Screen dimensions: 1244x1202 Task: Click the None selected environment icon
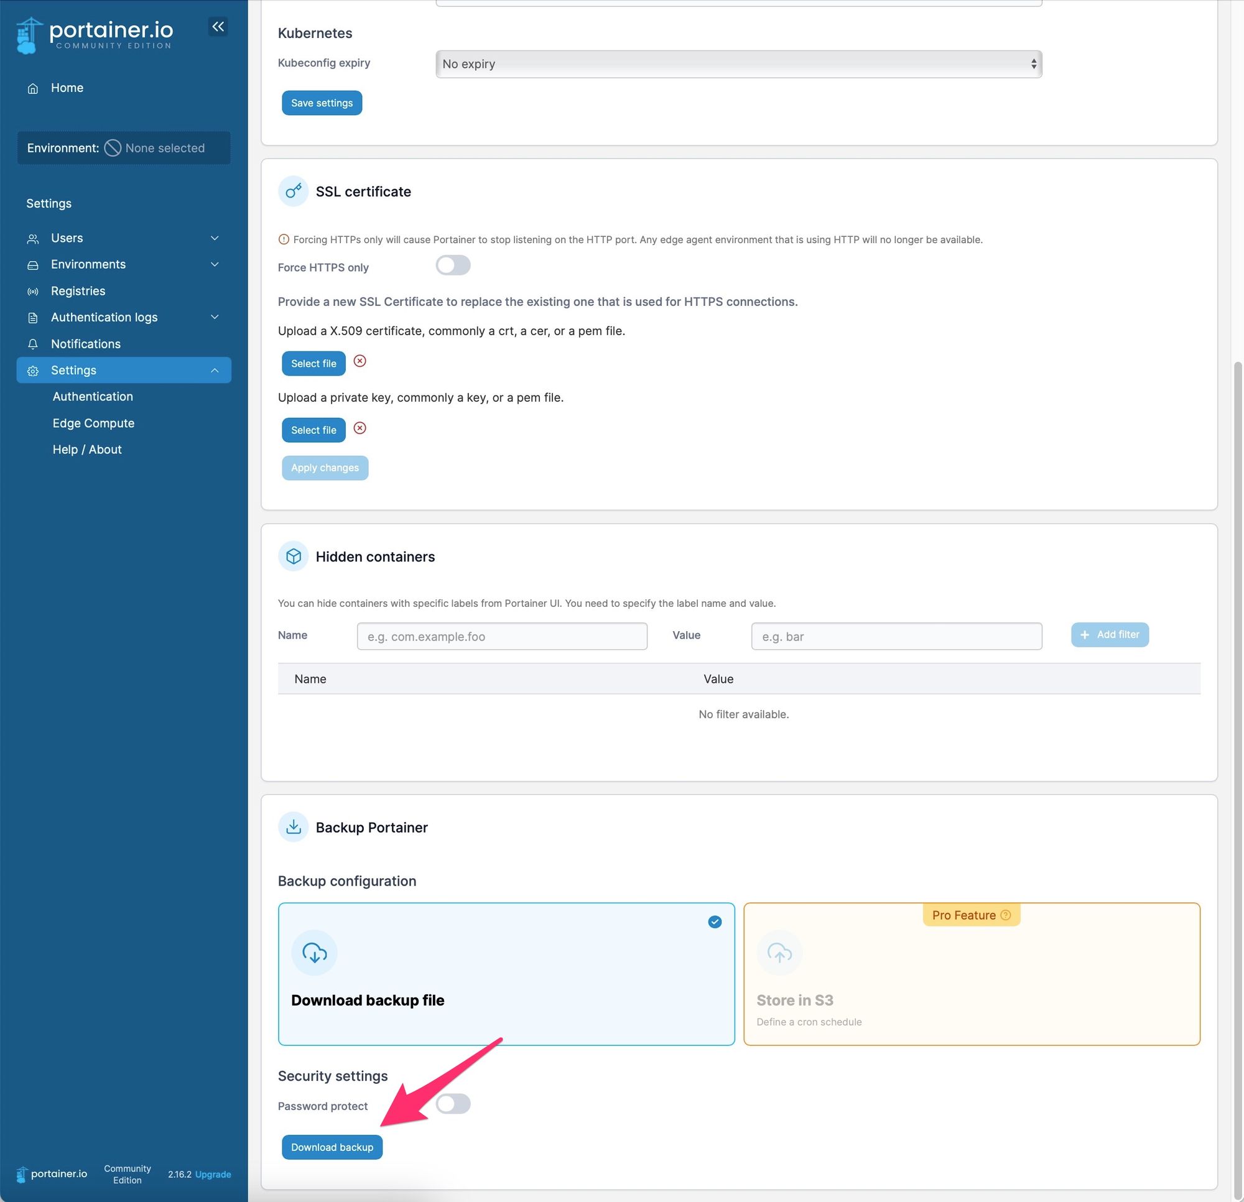[113, 148]
